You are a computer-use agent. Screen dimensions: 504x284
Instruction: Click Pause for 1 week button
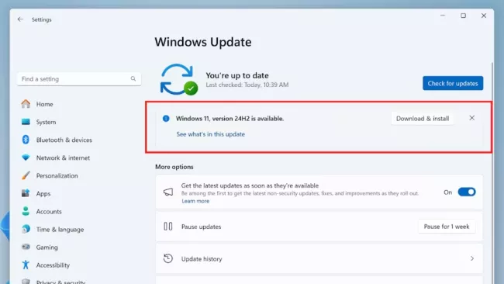click(447, 227)
